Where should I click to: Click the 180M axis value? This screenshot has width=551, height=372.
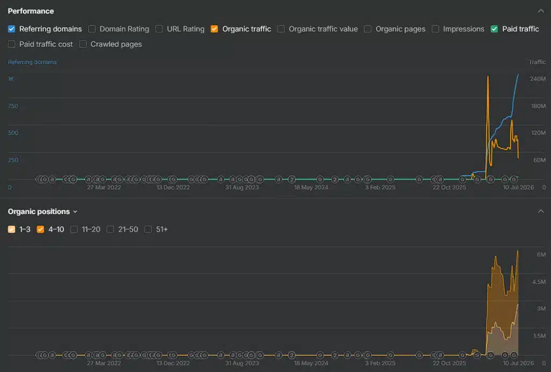538,106
